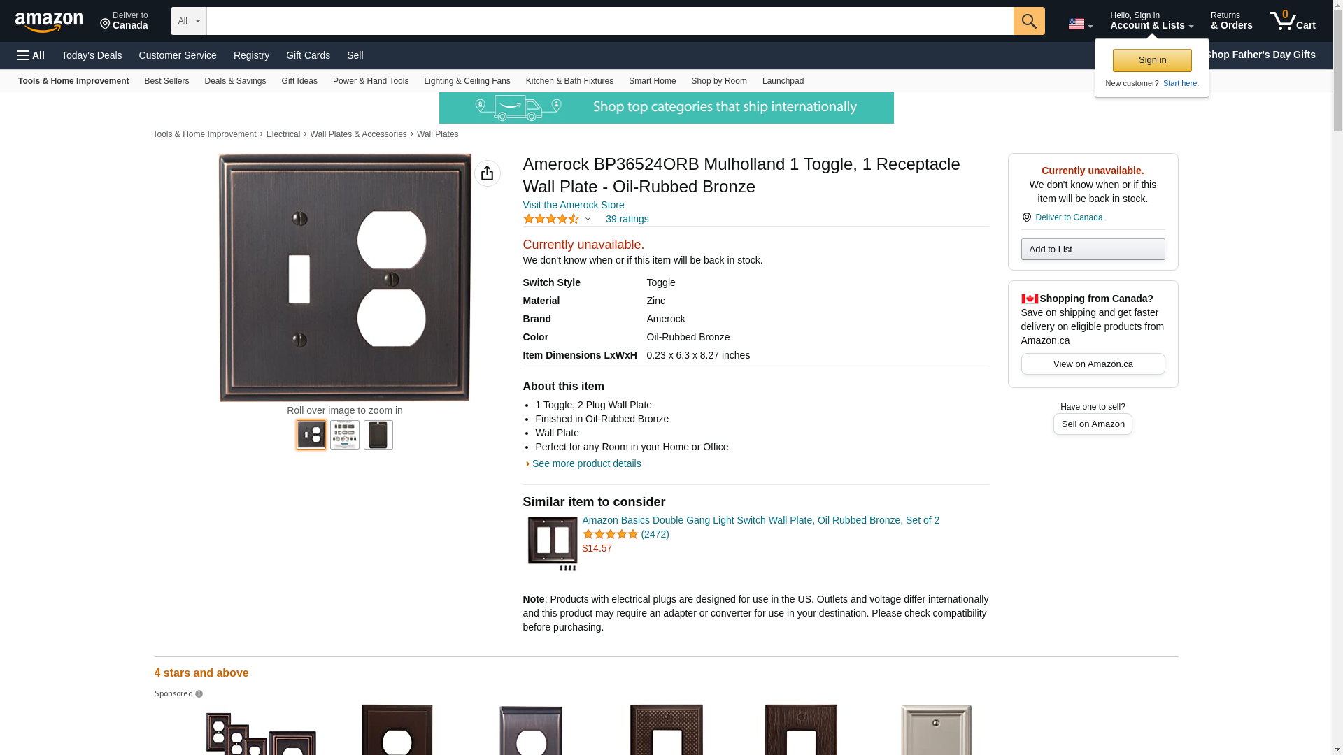Click the share icon beside product image
Viewport: 1343px width, 755px height.
tap(488, 173)
